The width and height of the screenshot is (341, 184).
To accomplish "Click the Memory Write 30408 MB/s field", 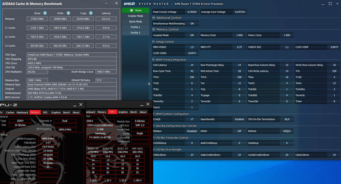I will (x=60, y=19).
